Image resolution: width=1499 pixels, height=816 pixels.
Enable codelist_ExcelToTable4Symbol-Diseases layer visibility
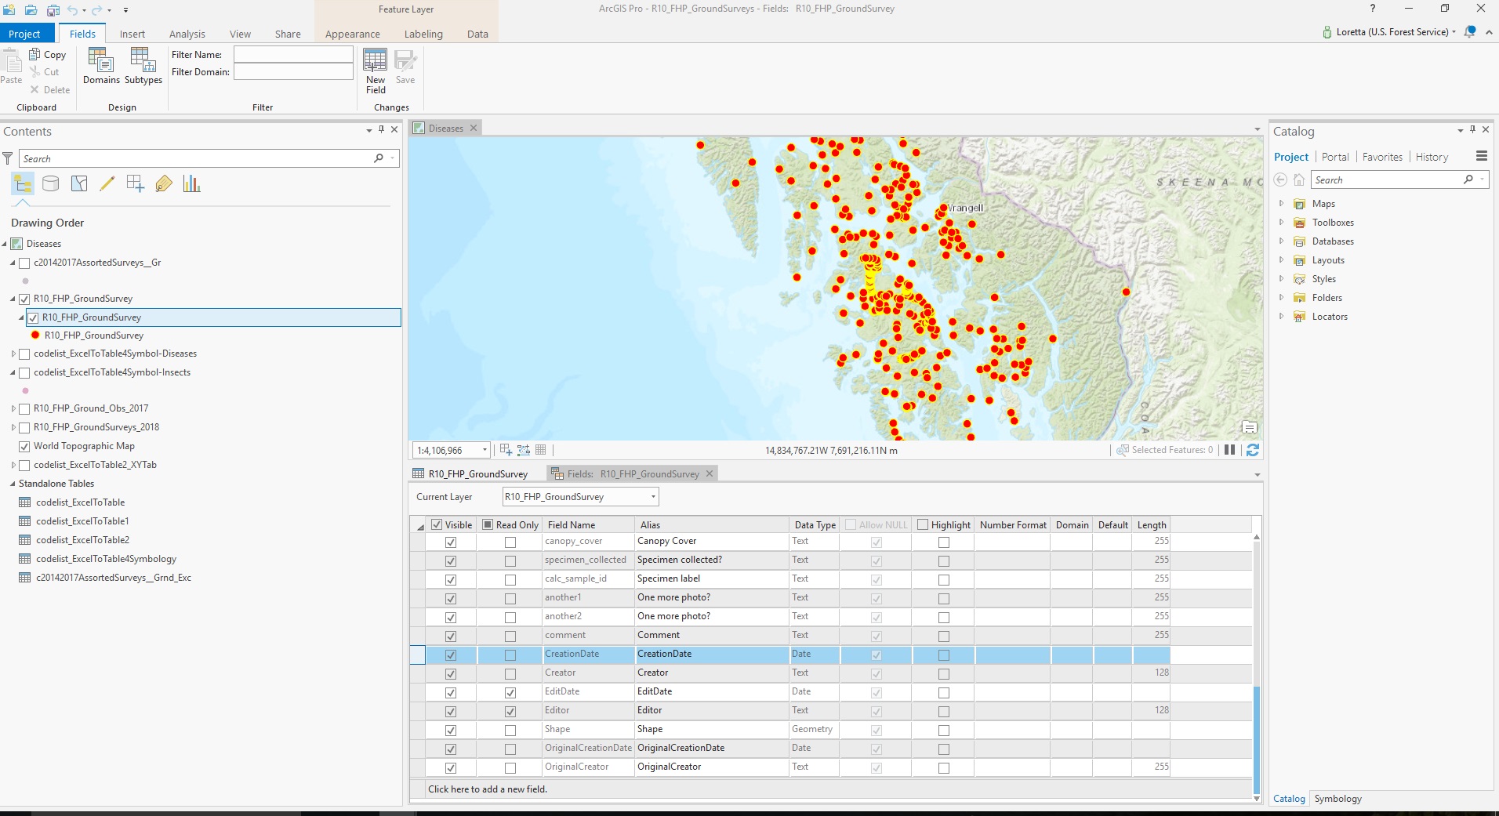(x=24, y=354)
